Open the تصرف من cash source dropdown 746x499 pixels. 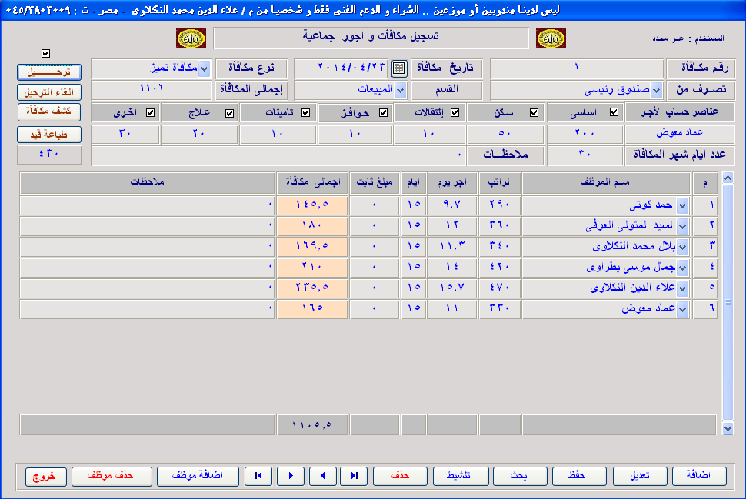point(655,90)
